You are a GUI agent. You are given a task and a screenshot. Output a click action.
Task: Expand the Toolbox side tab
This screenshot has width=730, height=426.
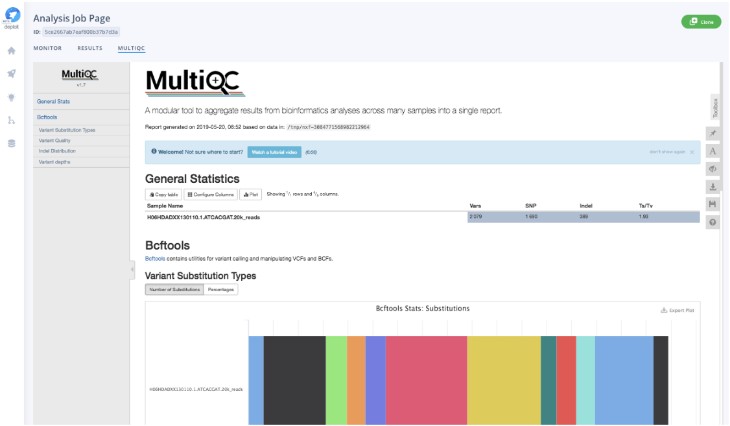pos(716,108)
